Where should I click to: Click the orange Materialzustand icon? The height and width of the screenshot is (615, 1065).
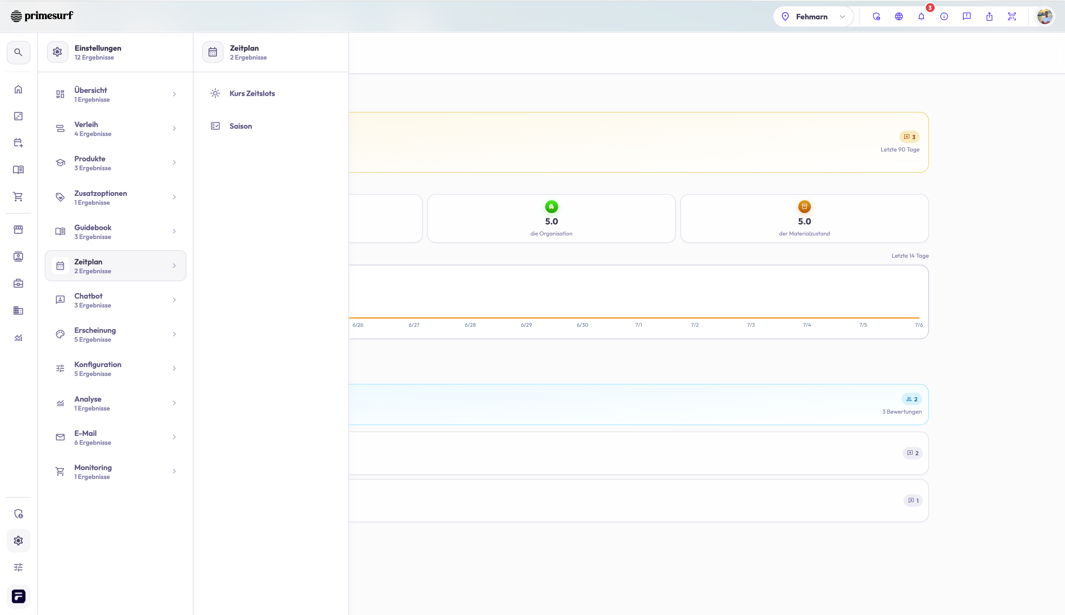(x=804, y=207)
